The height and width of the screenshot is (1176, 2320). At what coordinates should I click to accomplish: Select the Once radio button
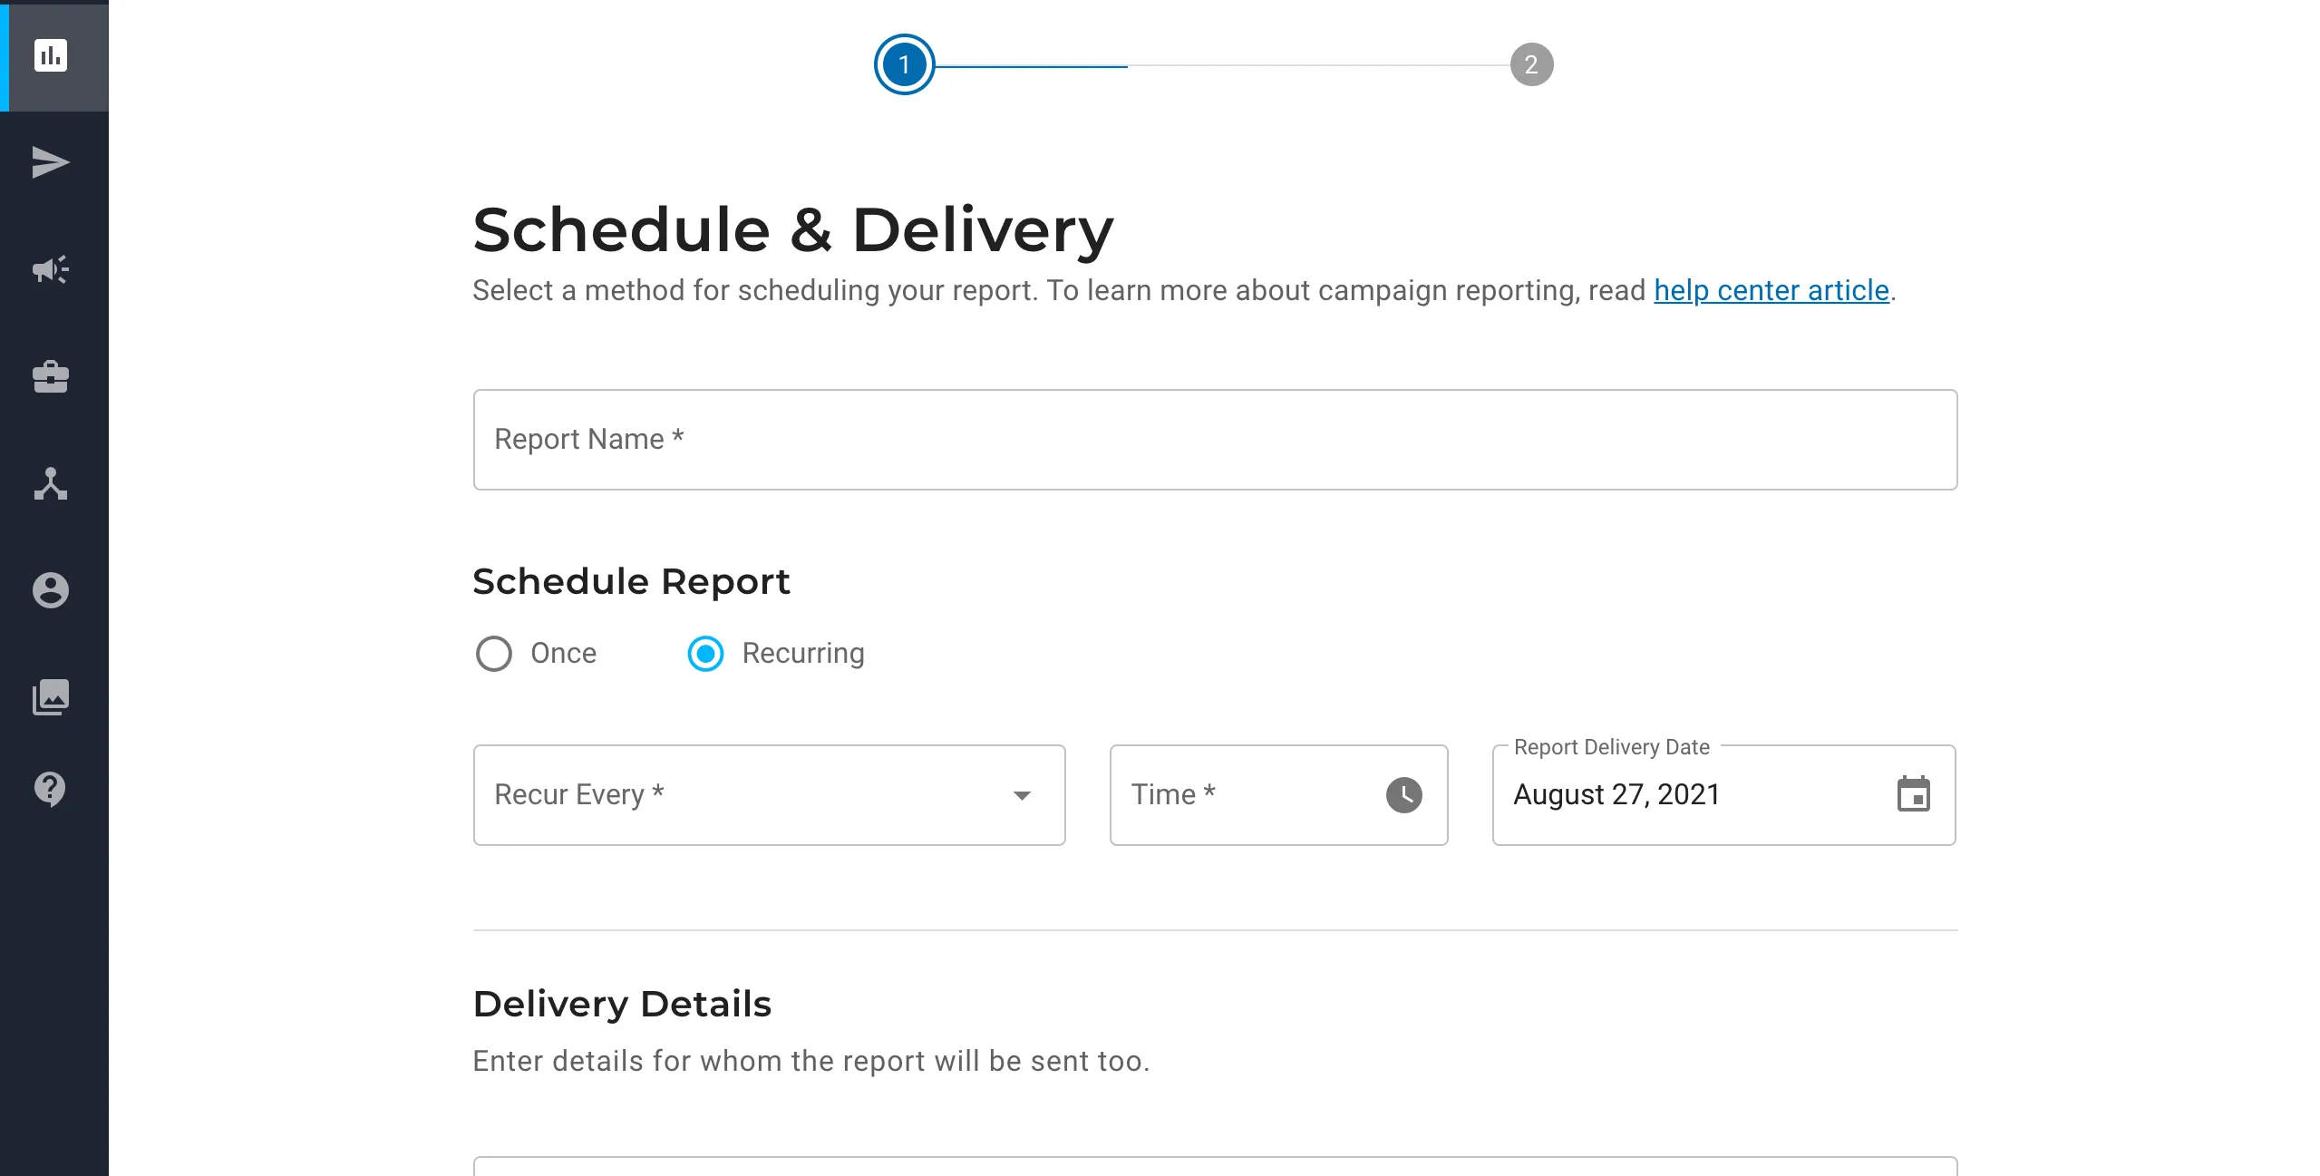[494, 654]
